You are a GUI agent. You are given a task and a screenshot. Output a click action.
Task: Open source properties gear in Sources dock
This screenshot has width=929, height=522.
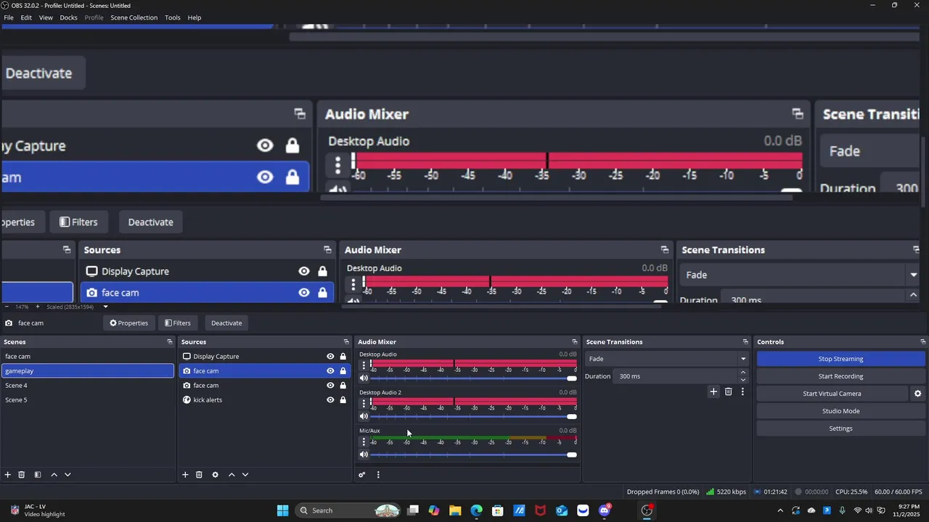pyautogui.click(x=215, y=475)
